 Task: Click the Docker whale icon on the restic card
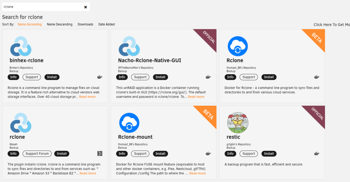(316, 153)
